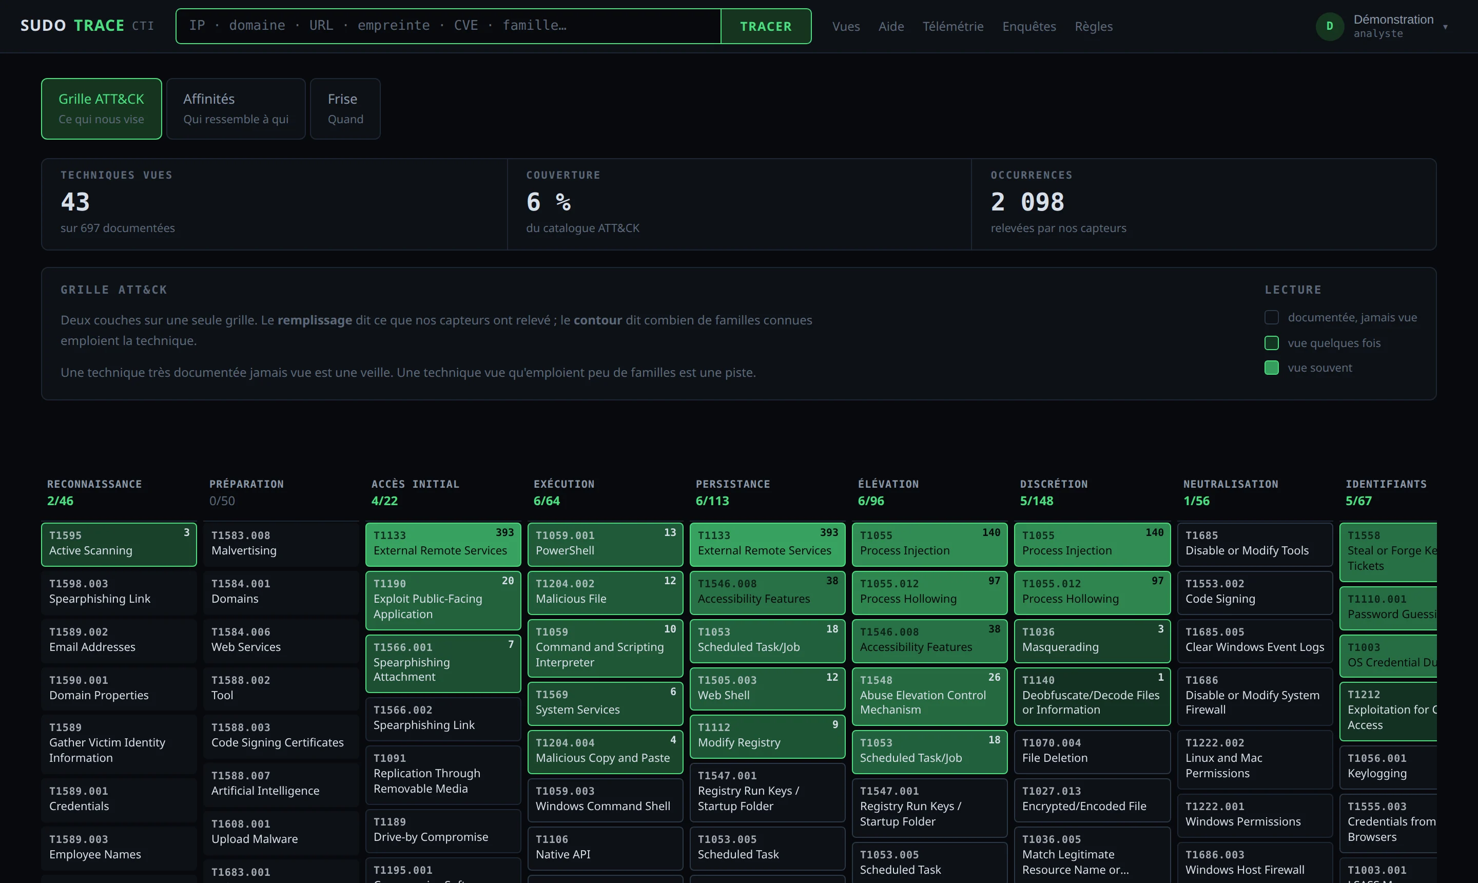This screenshot has width=1478, height=883.
Task: Click the 'vue souvent' legend swatch
Action: (x=1271, y=368)
